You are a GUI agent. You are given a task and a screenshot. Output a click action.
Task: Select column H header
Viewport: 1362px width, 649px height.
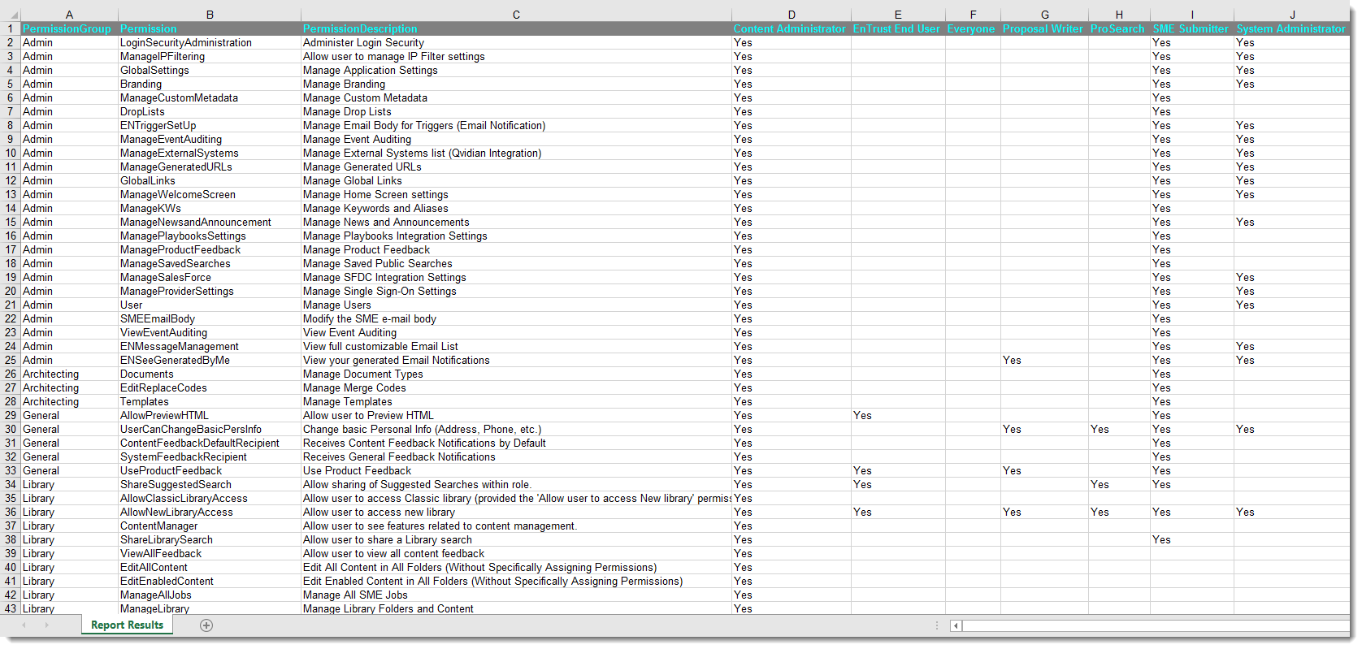point(1119,15)
